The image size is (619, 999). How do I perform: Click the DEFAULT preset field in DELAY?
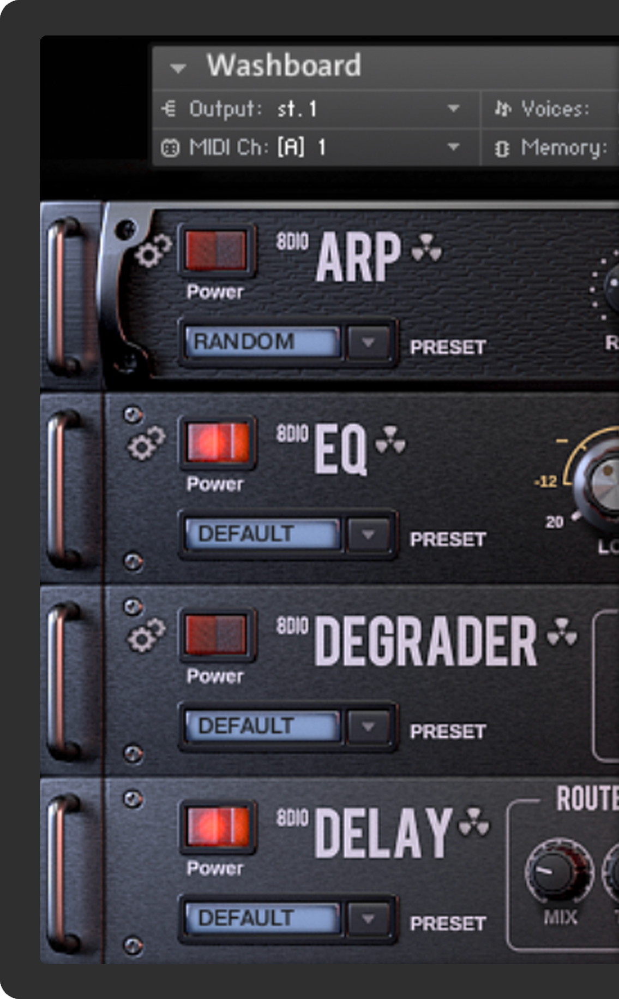[262, 918]
